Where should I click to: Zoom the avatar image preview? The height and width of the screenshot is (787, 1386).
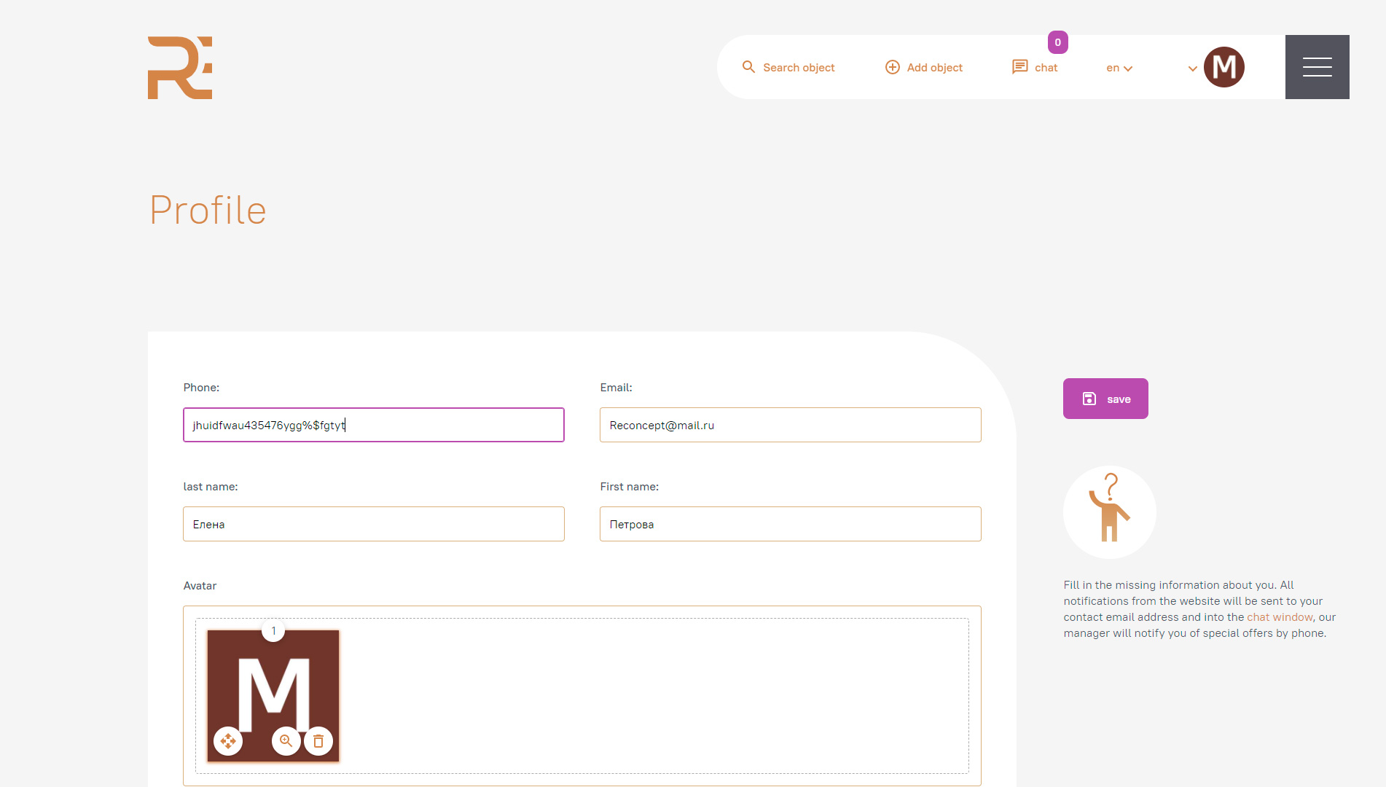[x=286, y=741]
